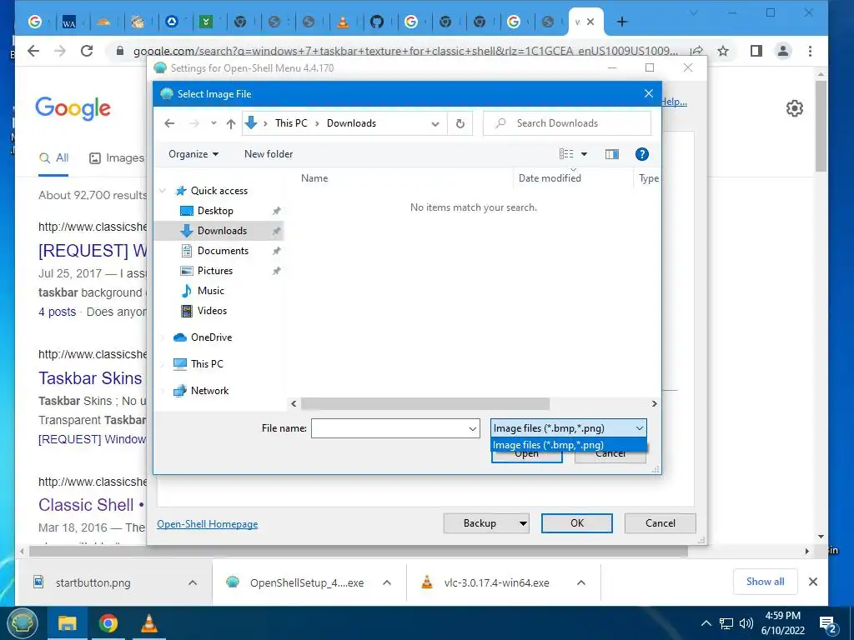Open recent locations dropdown beside forward arrow

pos(213,123)
